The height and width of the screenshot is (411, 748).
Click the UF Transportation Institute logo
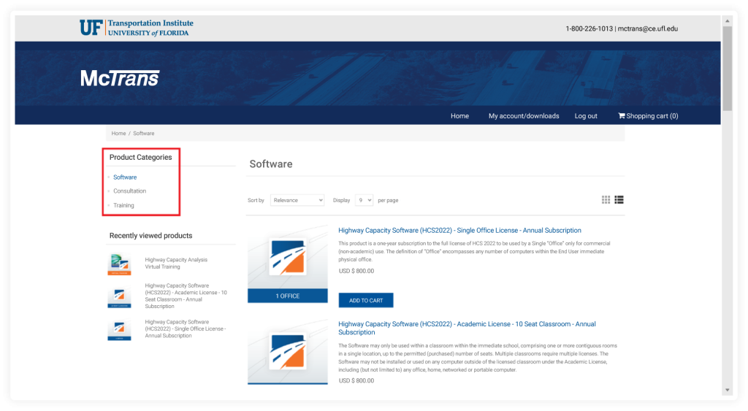[x=137, y=28]
